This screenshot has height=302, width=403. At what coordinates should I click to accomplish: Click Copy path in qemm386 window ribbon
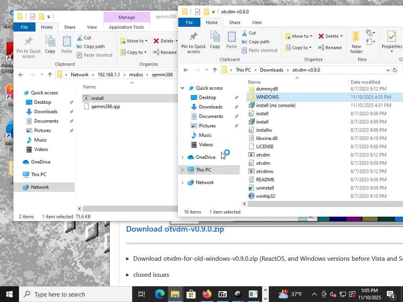91,46
